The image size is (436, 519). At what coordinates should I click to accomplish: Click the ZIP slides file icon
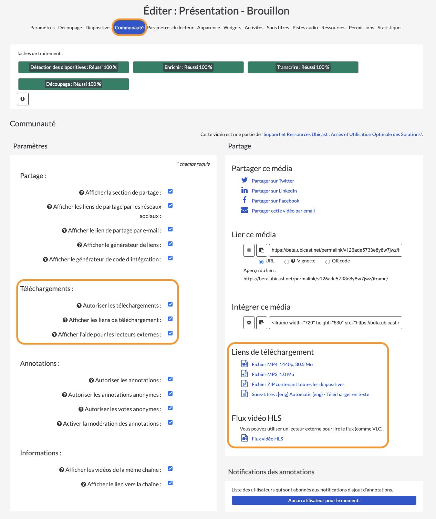tap(245, 384)
